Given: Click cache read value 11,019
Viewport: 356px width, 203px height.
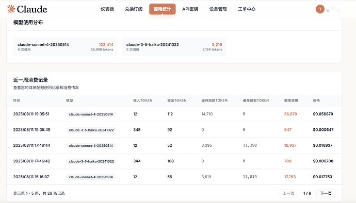Looking at the screenshot, I should pyautogui.click(x=250, y=177).
